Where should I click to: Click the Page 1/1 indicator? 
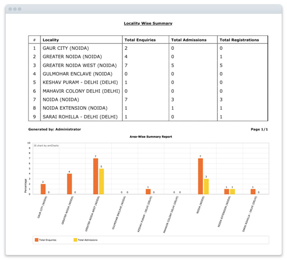click(259, 129)
